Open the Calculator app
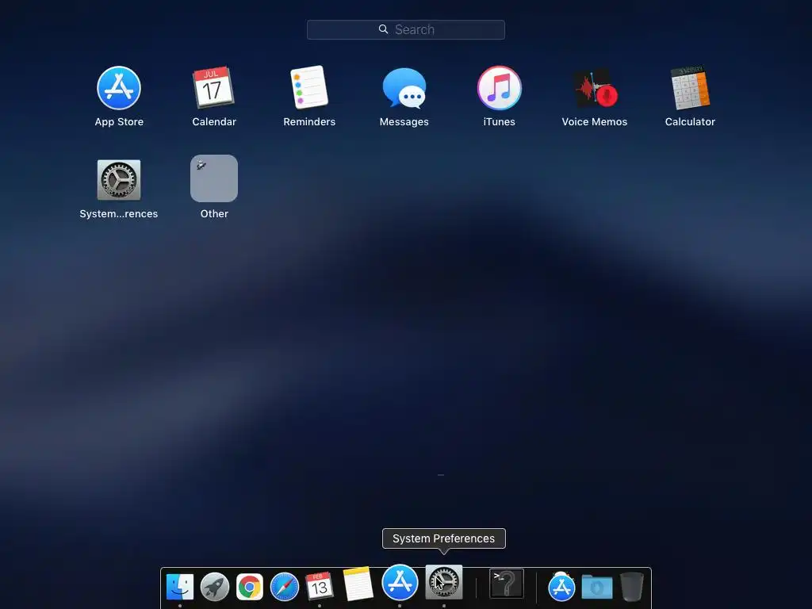Screen dimensions: 812x609 click(x=690, y=87)
